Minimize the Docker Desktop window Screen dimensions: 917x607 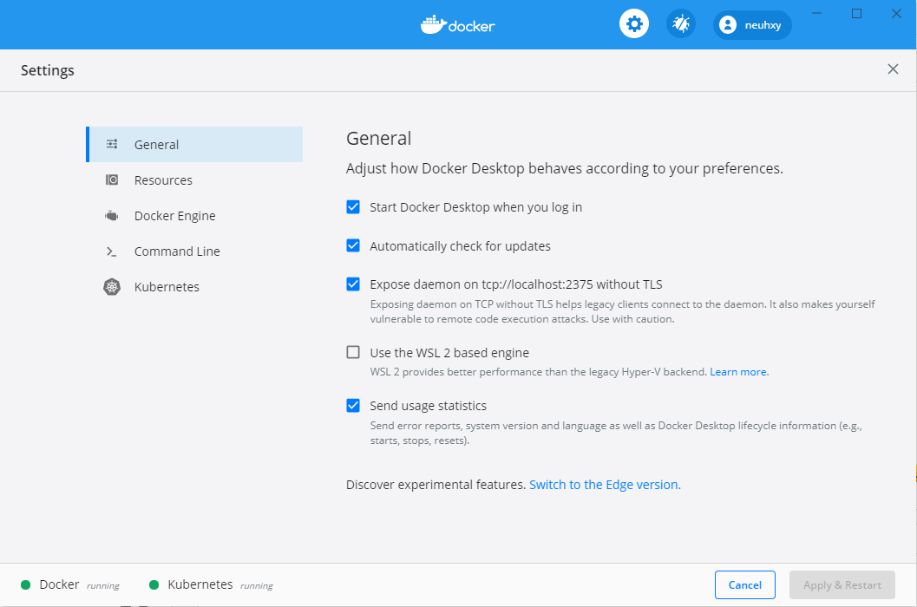tap(817, 13)
